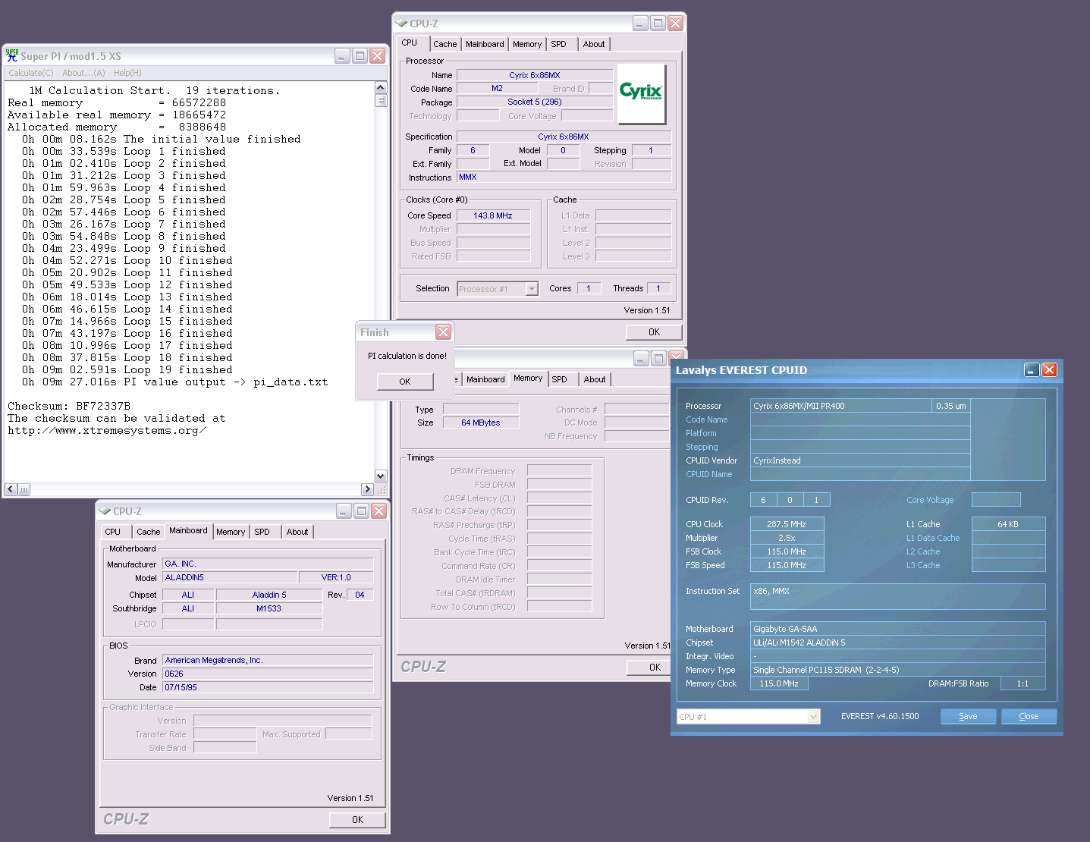
Task: Click the CPU-Z icon in the Mainboard window title
Action: (105, 511)
